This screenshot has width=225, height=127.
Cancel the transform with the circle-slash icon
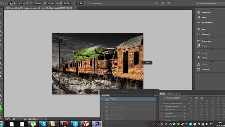(163, 3)
